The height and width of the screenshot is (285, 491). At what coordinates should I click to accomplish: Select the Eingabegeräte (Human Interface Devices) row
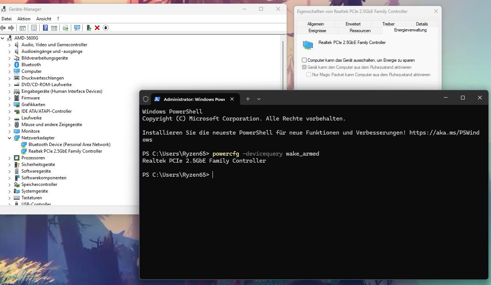click(x=62, y=91)
